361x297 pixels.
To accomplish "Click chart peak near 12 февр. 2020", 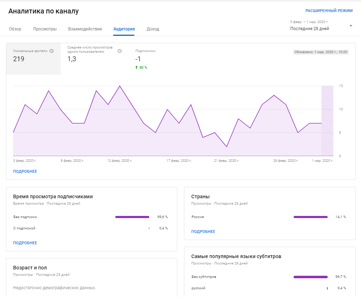I will click(120, 86).
